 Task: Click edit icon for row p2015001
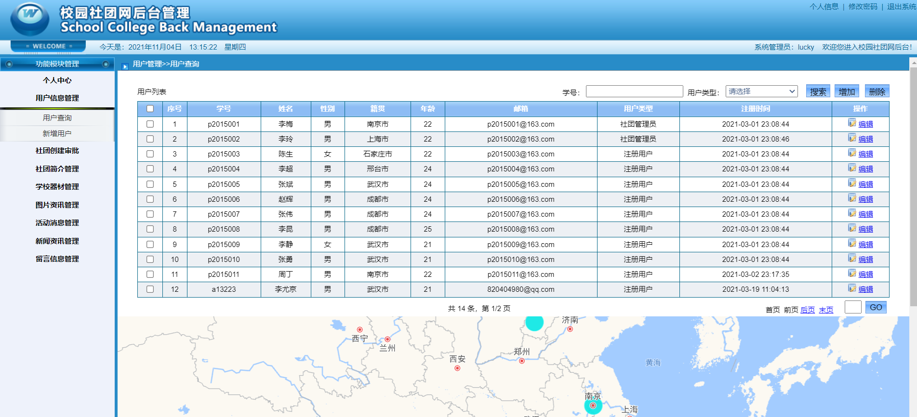tap(852, 123)
